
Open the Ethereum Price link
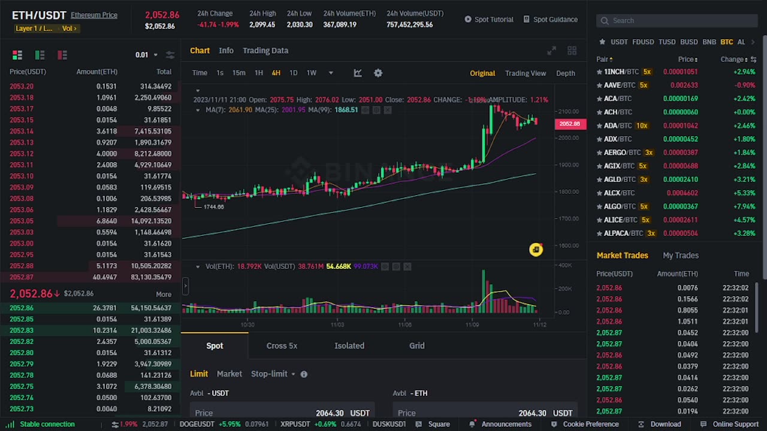tap(94, 15)
